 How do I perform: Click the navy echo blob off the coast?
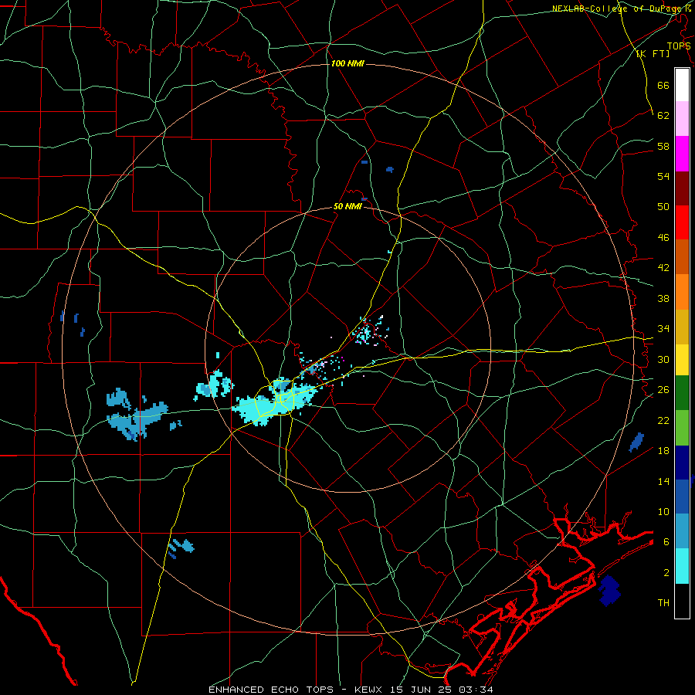[x=609, y=591]
